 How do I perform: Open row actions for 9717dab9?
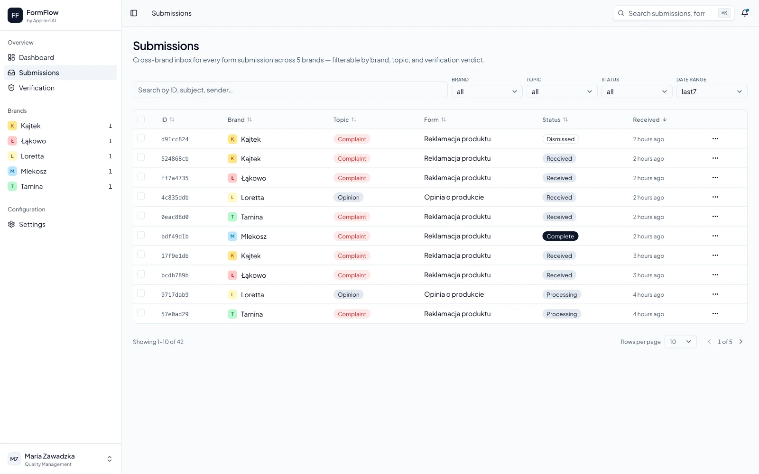(715, 294)
